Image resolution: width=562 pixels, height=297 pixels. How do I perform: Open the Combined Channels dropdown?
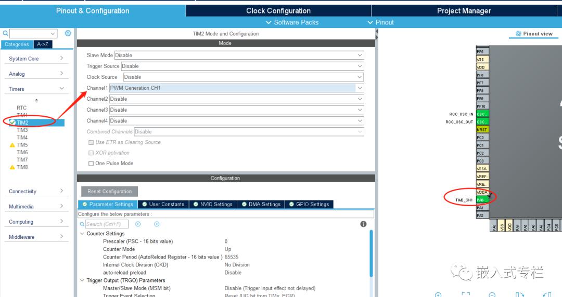(x=249, y=132)
